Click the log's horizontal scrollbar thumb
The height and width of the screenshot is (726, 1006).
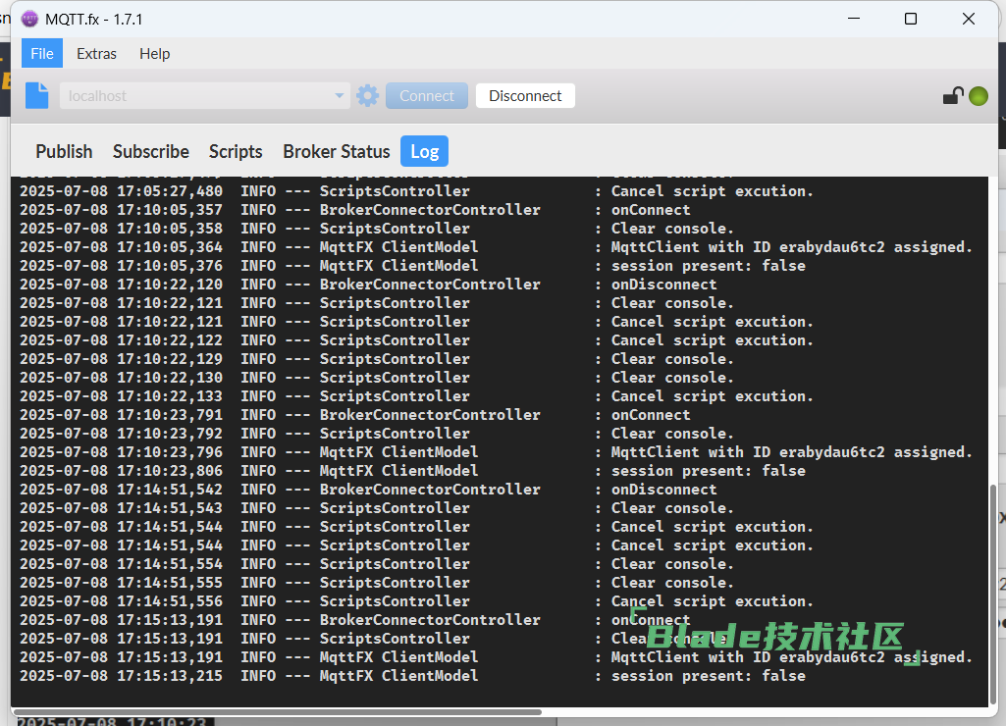point(277,711)
